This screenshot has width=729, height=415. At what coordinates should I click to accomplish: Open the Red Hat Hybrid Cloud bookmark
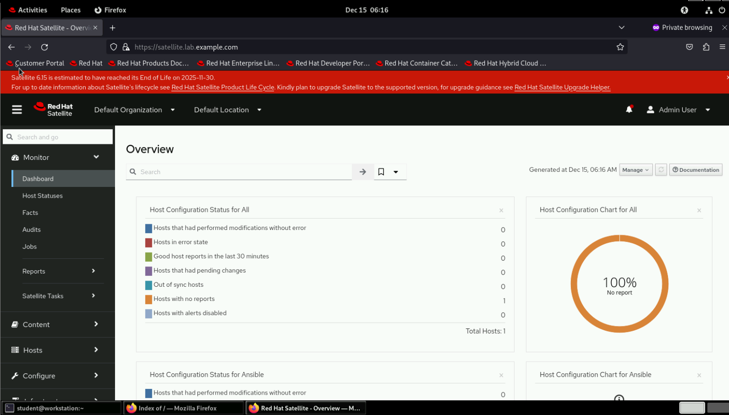tap(506, 63)
